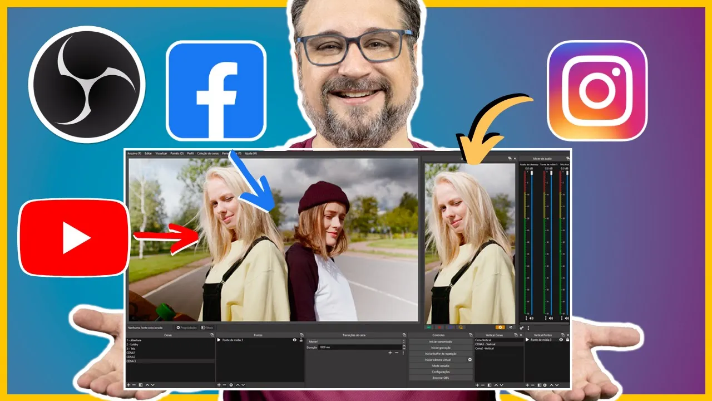Image resolution: width=712 pixels, height=401 pixels.
Task: Open the Arquivo menu
Action: point(134,153)
